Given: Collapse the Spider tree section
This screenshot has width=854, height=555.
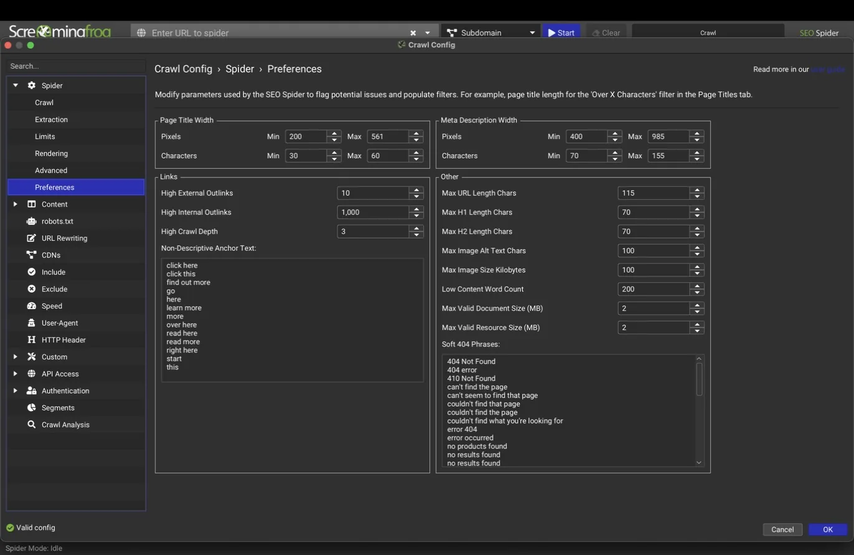Looking at the screenshot, I should tap(16, 85).
